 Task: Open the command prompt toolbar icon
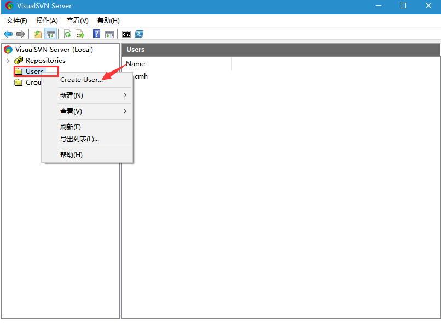[126, 34]
